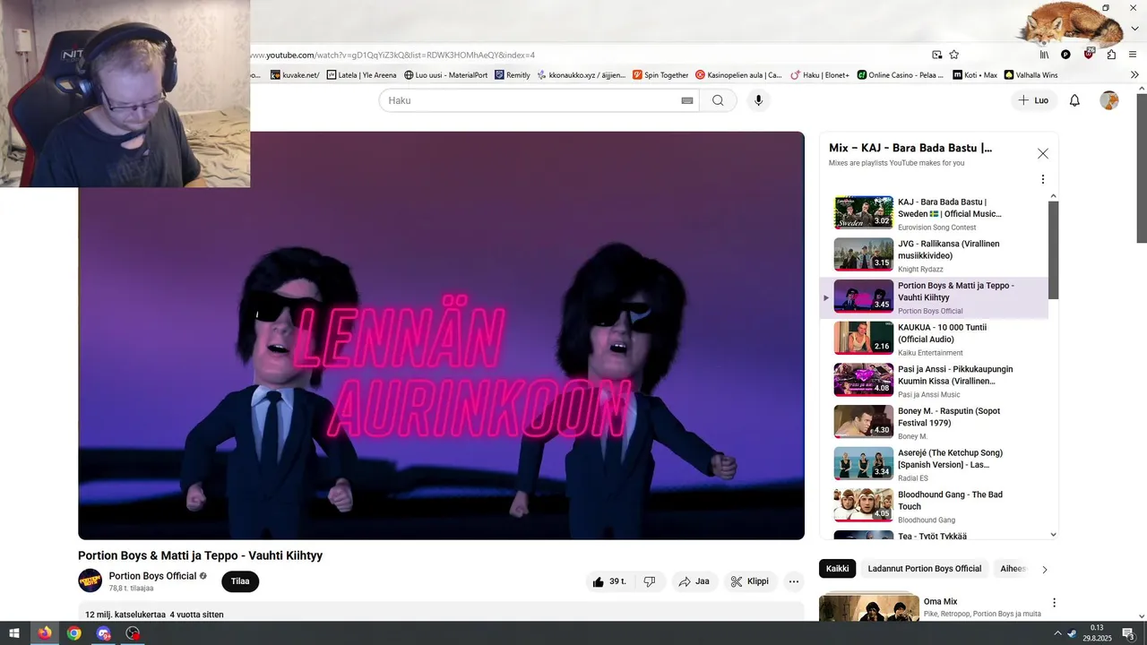Open Luo uusi - MaterialPort bookmark

click(x=445, y=75)
